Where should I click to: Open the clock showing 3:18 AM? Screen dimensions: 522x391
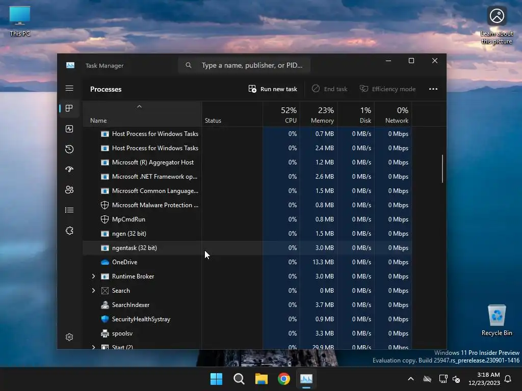pyautogui.click(x=484, y=379)
